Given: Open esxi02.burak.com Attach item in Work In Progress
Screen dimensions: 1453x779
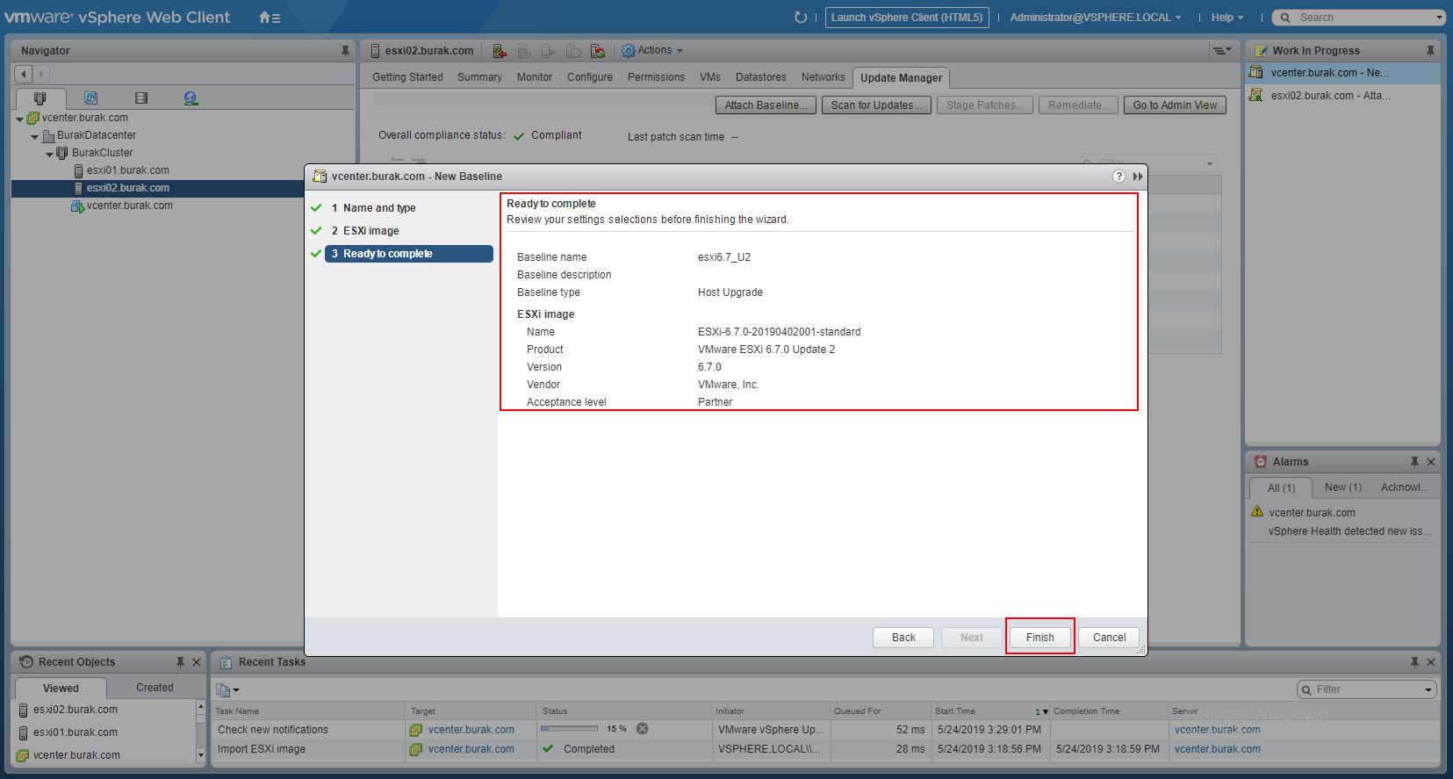Looking at the screenshot, I should [1330, 96].
